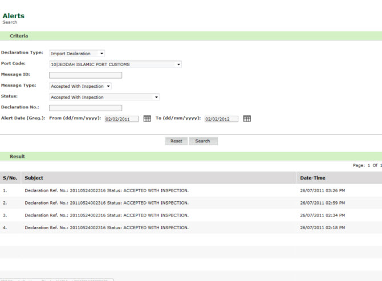Click the Message ID text field

click(x=86, y=75)
